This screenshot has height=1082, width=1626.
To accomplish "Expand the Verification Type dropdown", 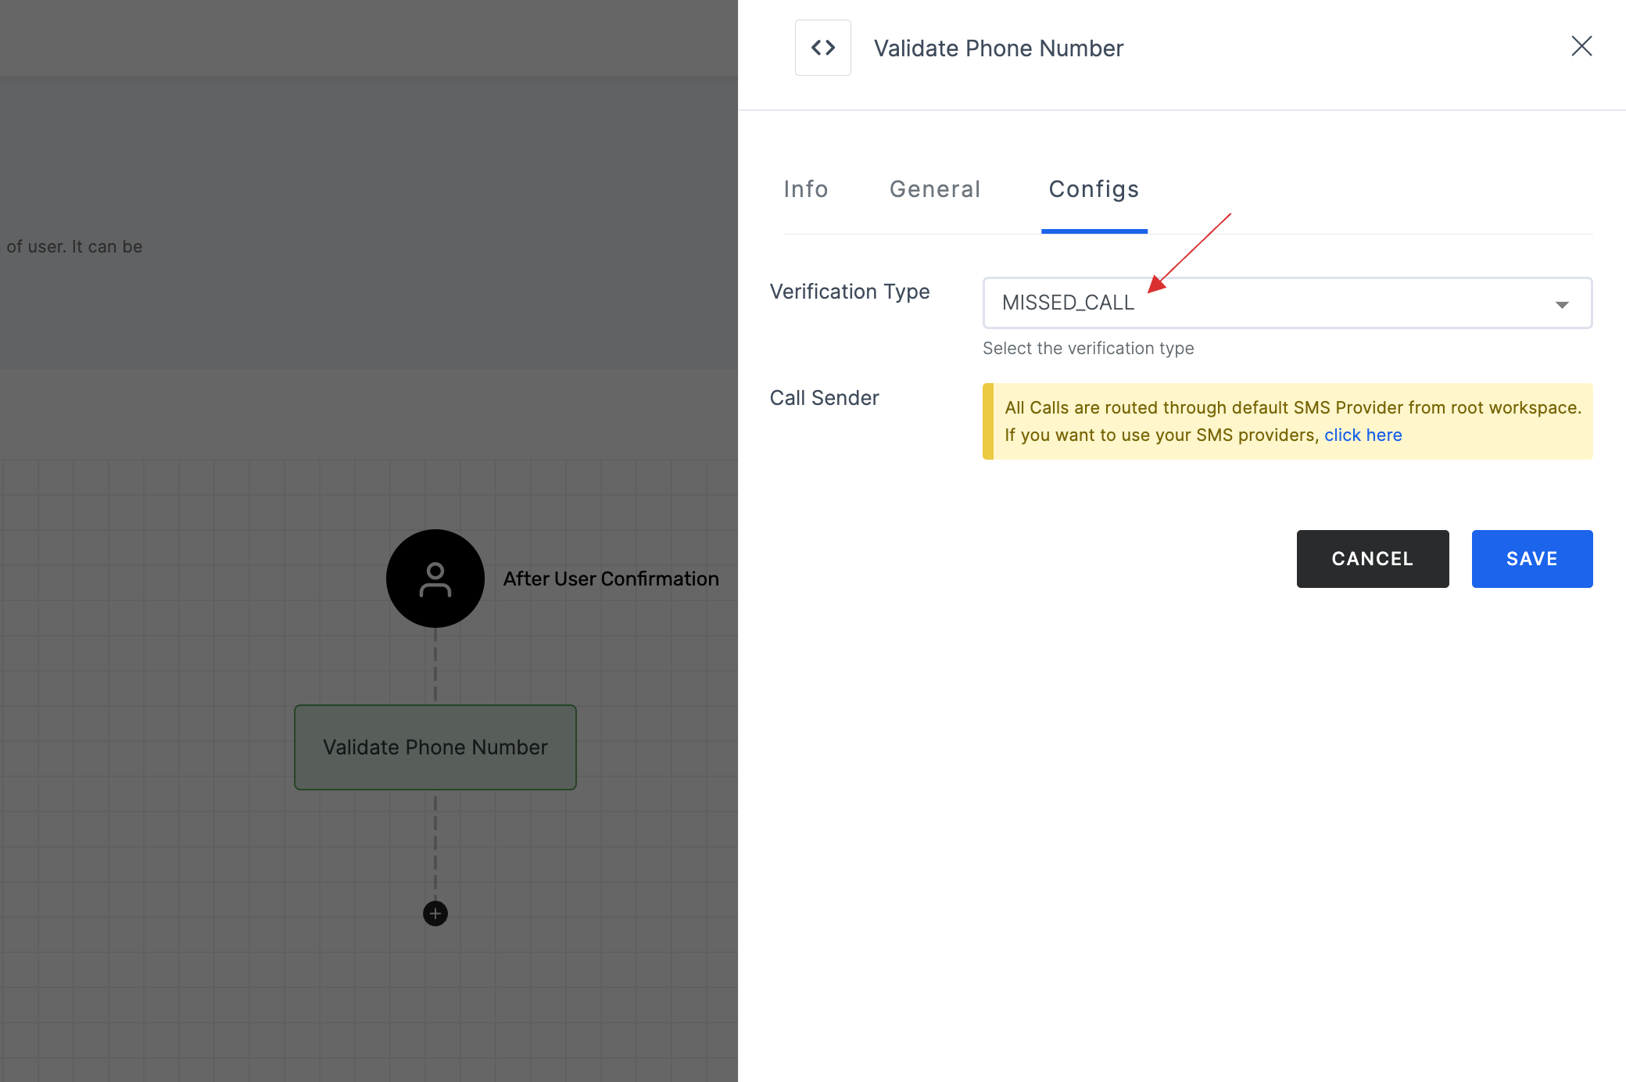I will [1563, 302].
